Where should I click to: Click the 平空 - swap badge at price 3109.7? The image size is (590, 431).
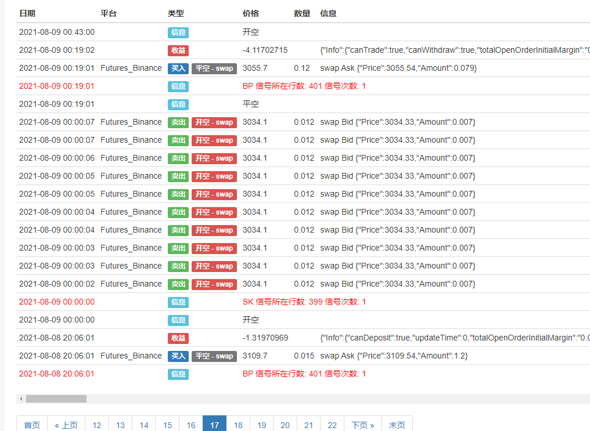214,356
